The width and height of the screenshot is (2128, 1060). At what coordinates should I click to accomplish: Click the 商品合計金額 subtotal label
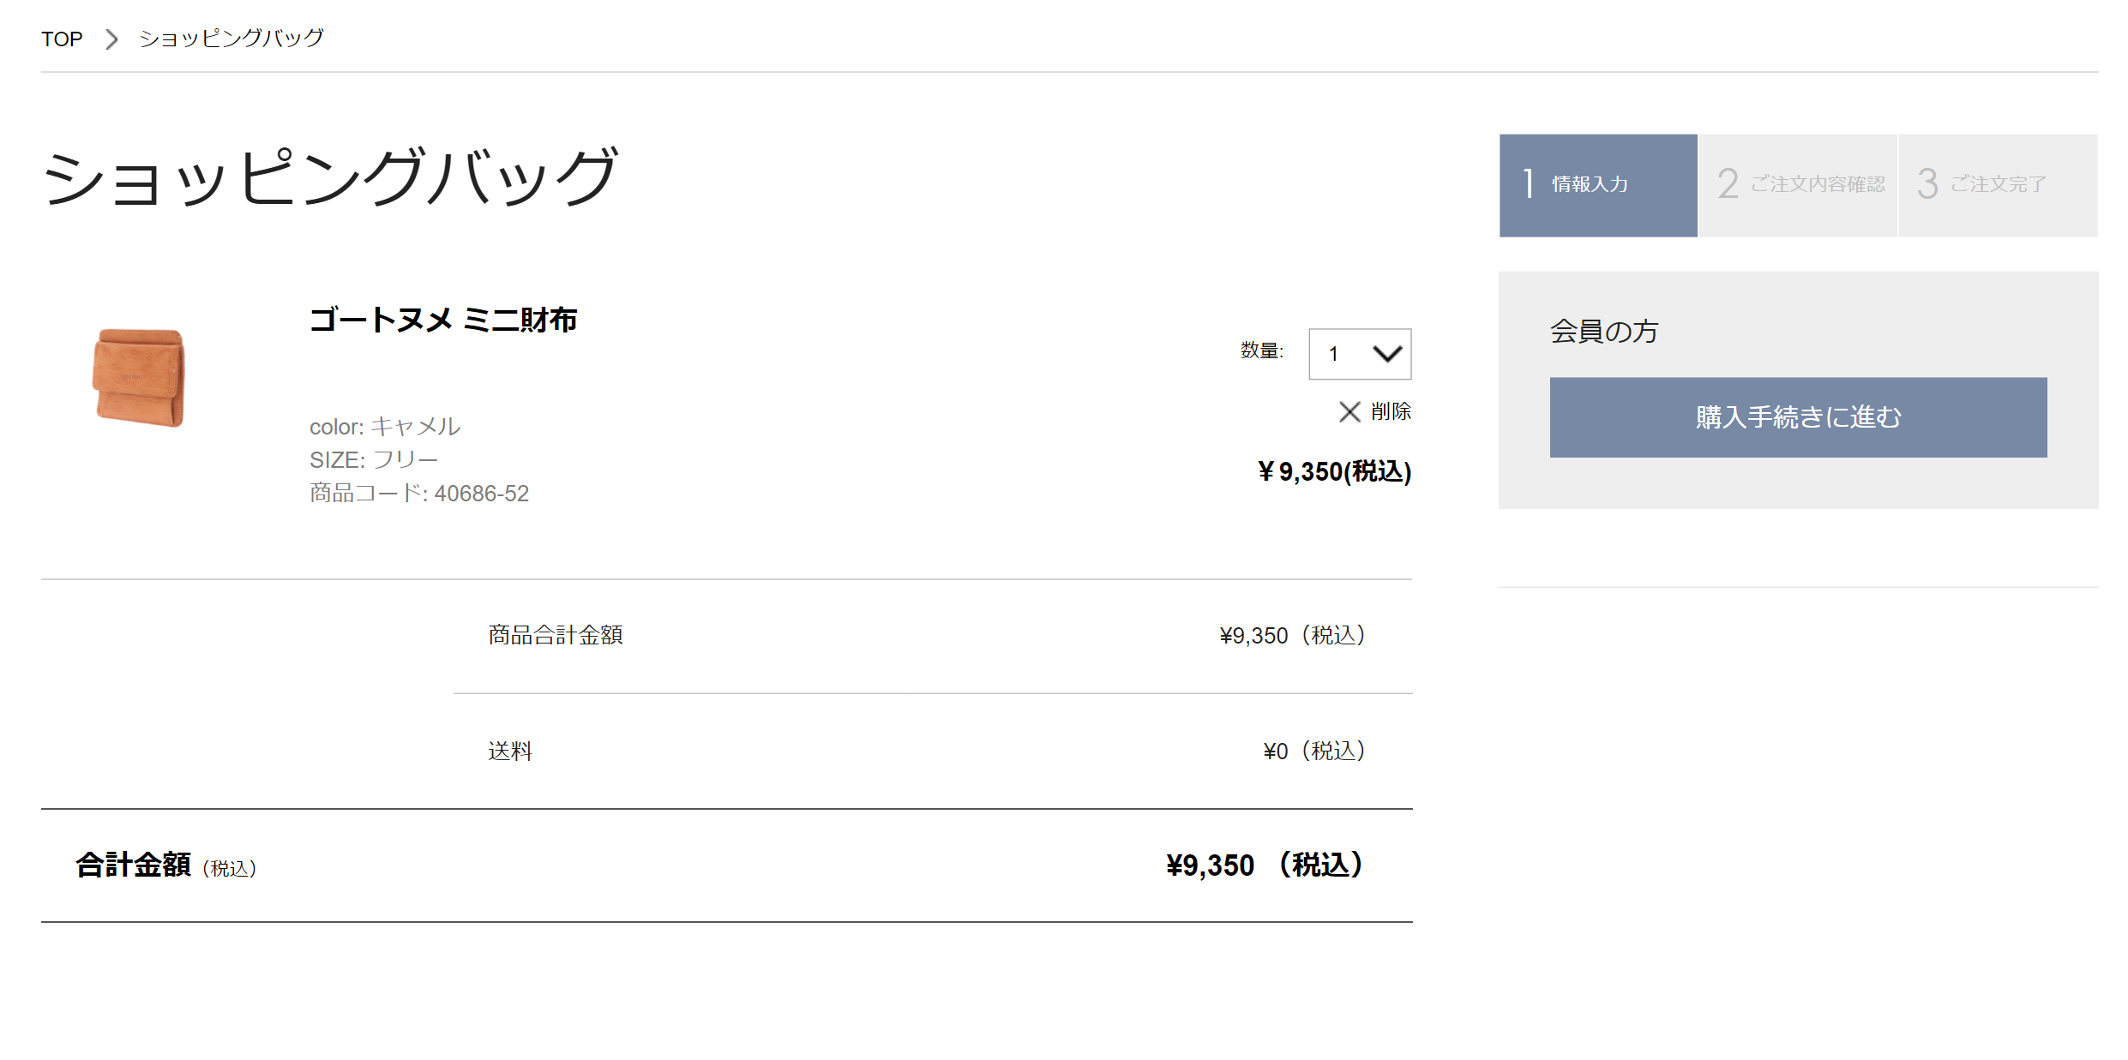click(556, 635)
